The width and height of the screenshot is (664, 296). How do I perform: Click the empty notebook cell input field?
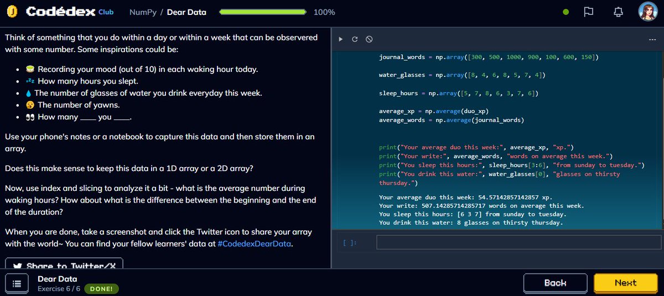click(518, 242)
